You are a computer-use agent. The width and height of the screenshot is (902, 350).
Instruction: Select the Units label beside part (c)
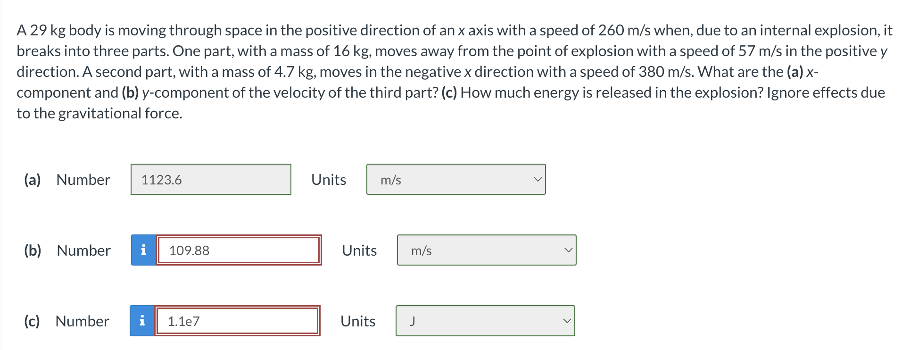(x=357, y=321)
